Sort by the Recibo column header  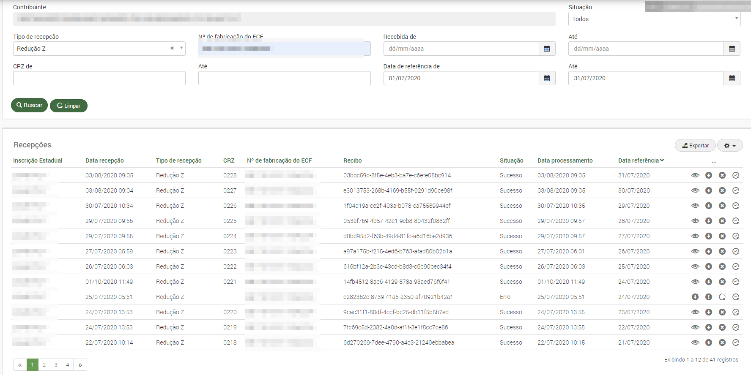click(352, 160)
